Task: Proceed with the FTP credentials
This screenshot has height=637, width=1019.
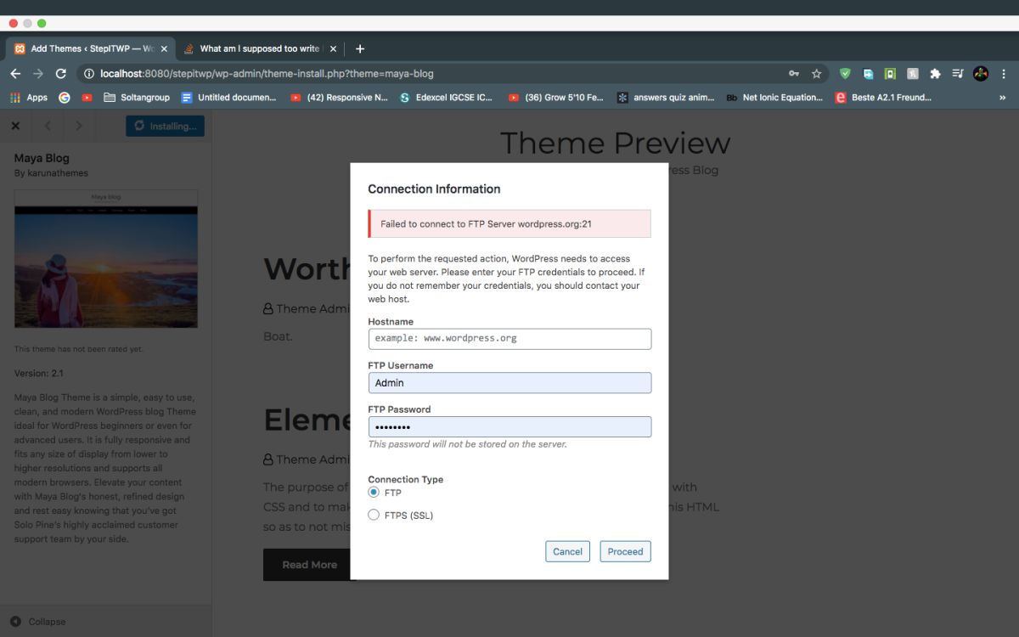Action: point(625,551)
